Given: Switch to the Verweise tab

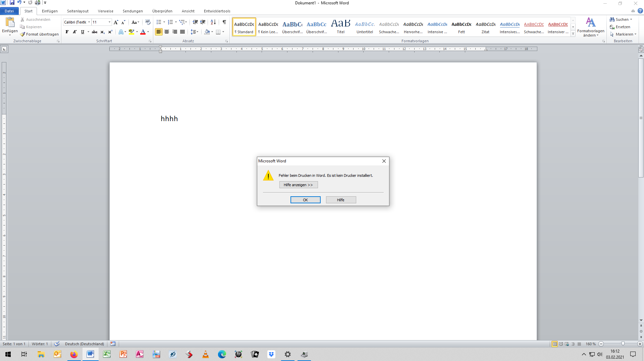Looking at the screenshot, I should (x=106, y=11).
